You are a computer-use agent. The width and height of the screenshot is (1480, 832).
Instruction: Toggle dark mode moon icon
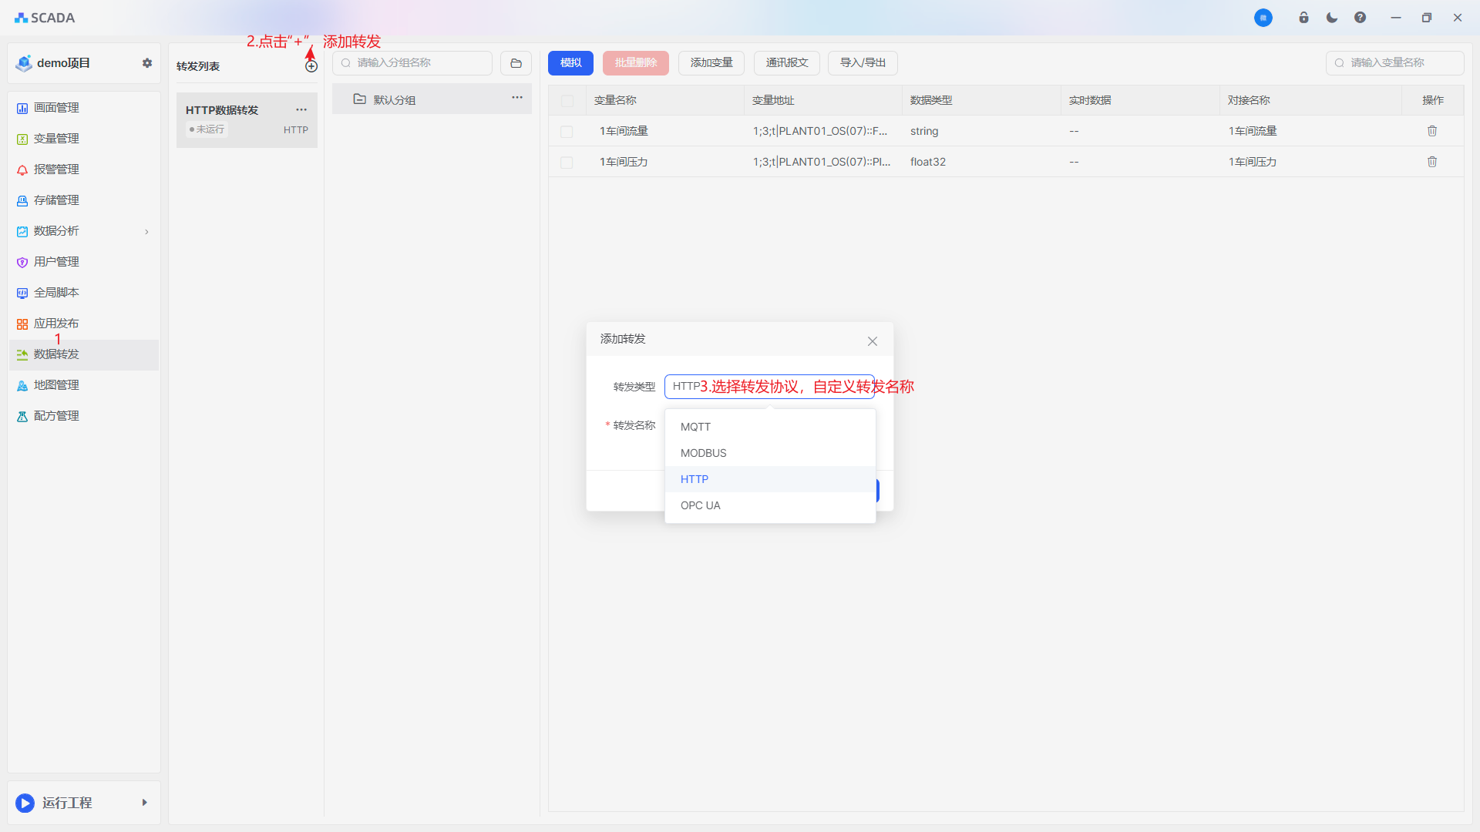pyautogui.click(x=1332, y=18)
